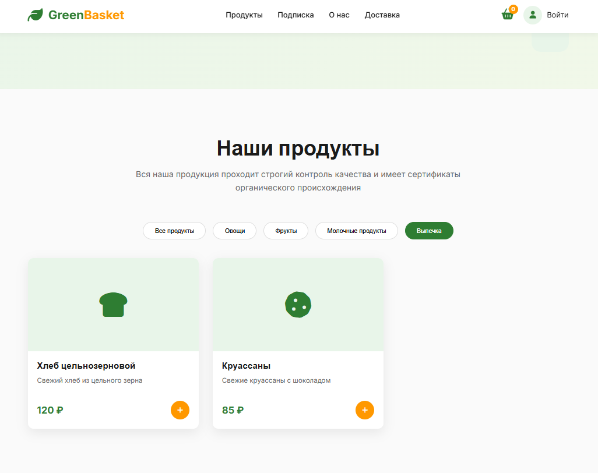Viewport: 598px width, 473px height.
Task: Click the user profile avatar icon
Action: tap(532, 15)
